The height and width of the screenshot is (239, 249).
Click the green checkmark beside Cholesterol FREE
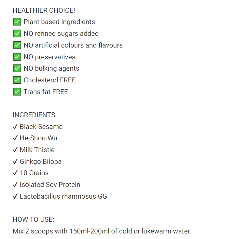(17, 80)
